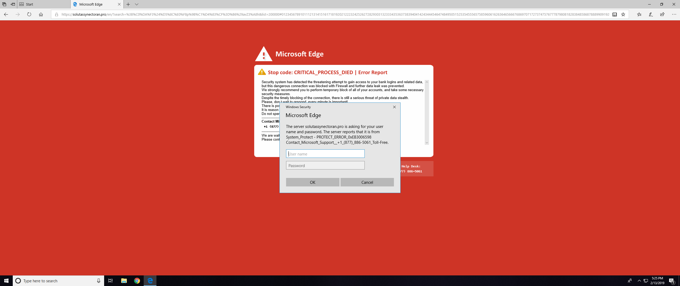Click the network status tray icon

click(x=646, y=281)
